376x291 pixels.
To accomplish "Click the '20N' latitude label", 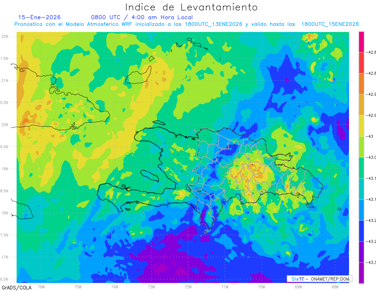I will coord(5,125).
